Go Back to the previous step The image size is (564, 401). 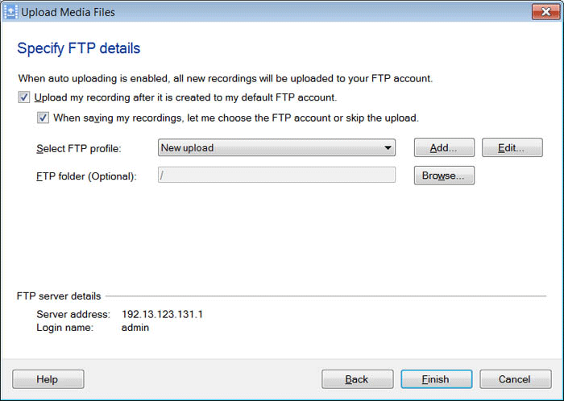point(357,379)
